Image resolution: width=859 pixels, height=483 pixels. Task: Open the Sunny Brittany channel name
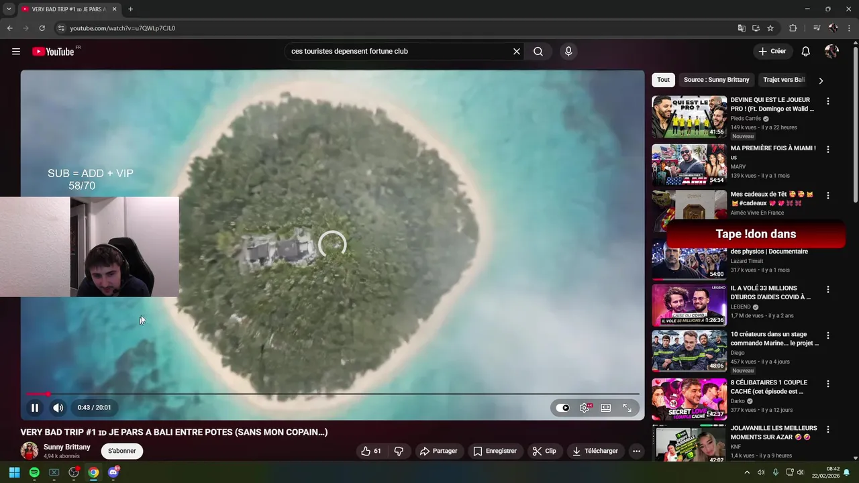click(67, 447)
